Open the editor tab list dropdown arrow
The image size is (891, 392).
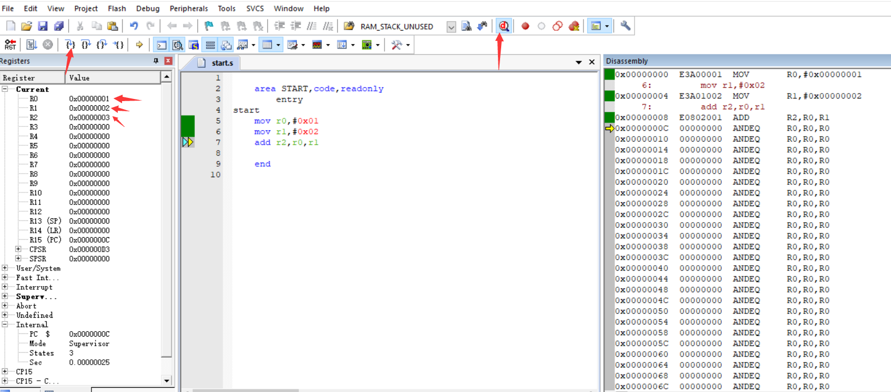tap(579, 62)
